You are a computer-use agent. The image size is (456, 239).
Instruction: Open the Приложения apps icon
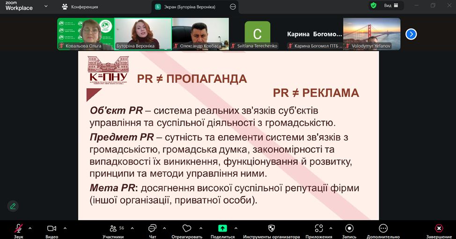click(319, 228)
